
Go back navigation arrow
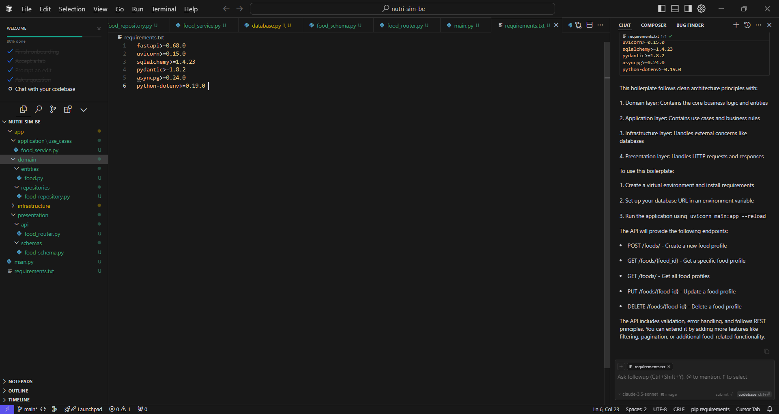(x=226, y=9)
